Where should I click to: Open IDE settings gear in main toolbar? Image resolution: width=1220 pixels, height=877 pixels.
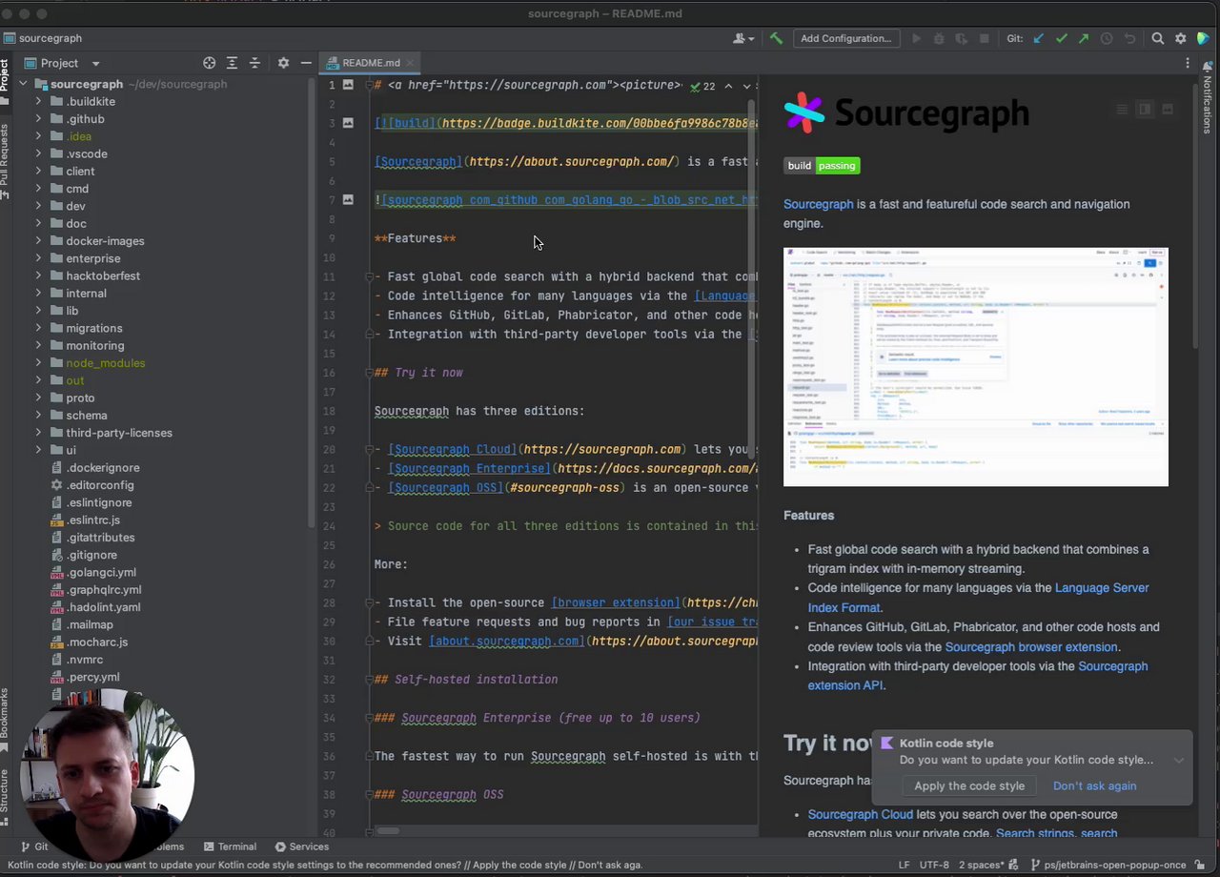tap(1181, 38)
